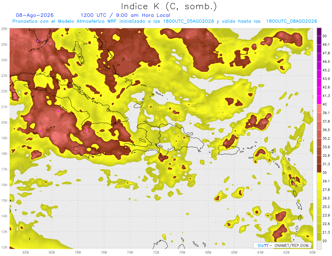Viewport: 332px width, 256px height.
Task: Click the '1200 UTC / 9:00 am Hora Local' time label
Action: (125, 15)
